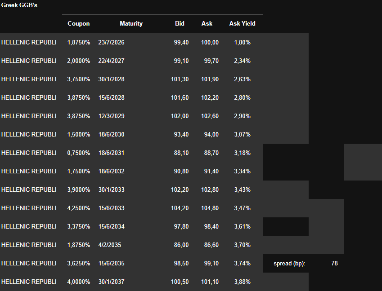Select the 'Greek GGB's' title text
Viewport: 382px width, 291px height.
coord(19,5)
